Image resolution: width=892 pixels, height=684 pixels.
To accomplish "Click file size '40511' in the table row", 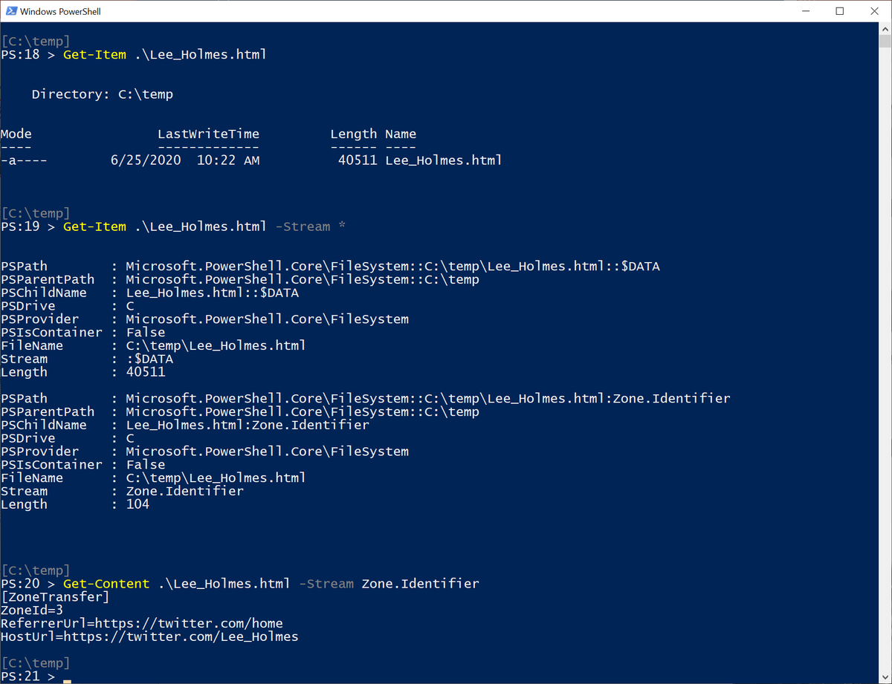I will 358,160.
